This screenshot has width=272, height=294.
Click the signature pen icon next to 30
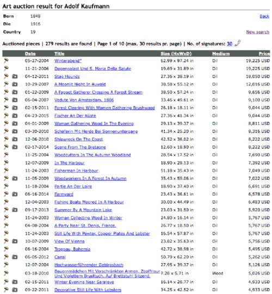pos(238,43)
